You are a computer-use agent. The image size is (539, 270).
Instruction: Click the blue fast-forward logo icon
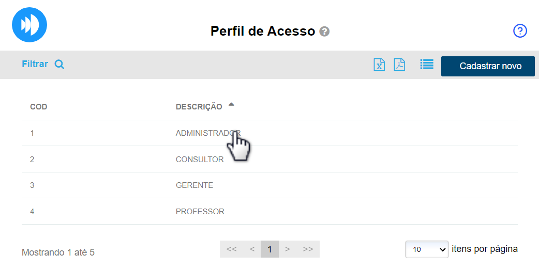(x=29, y=25)
